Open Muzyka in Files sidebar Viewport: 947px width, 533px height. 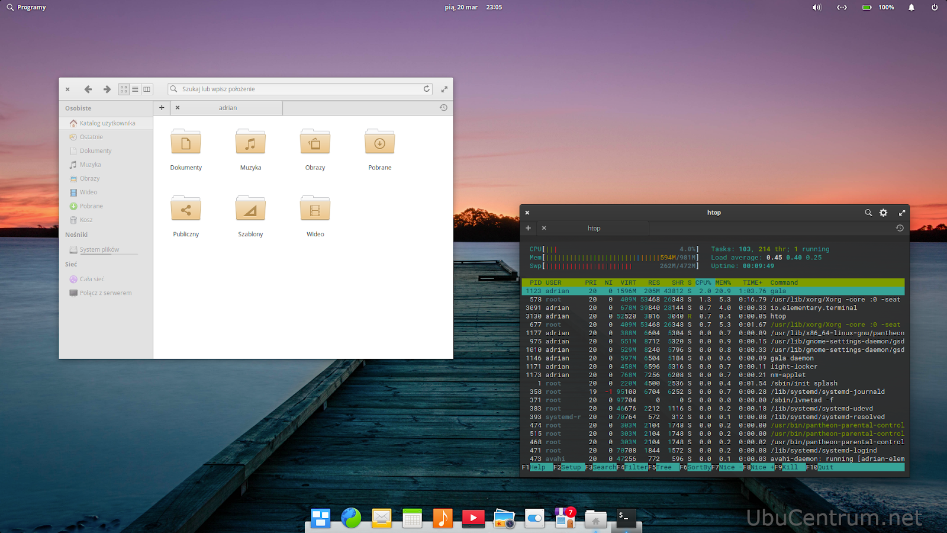[x=107, y=165]
